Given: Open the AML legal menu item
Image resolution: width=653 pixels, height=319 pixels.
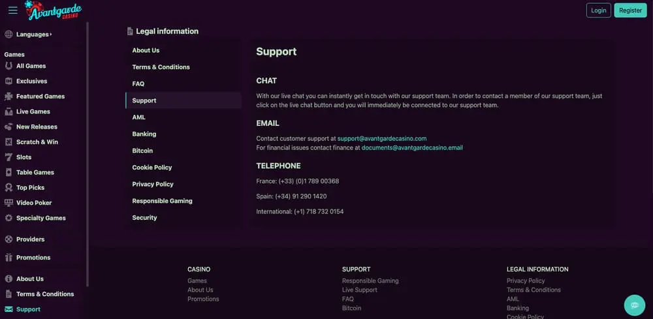Looking at the screenshot, I should click(x=138, y=117).
